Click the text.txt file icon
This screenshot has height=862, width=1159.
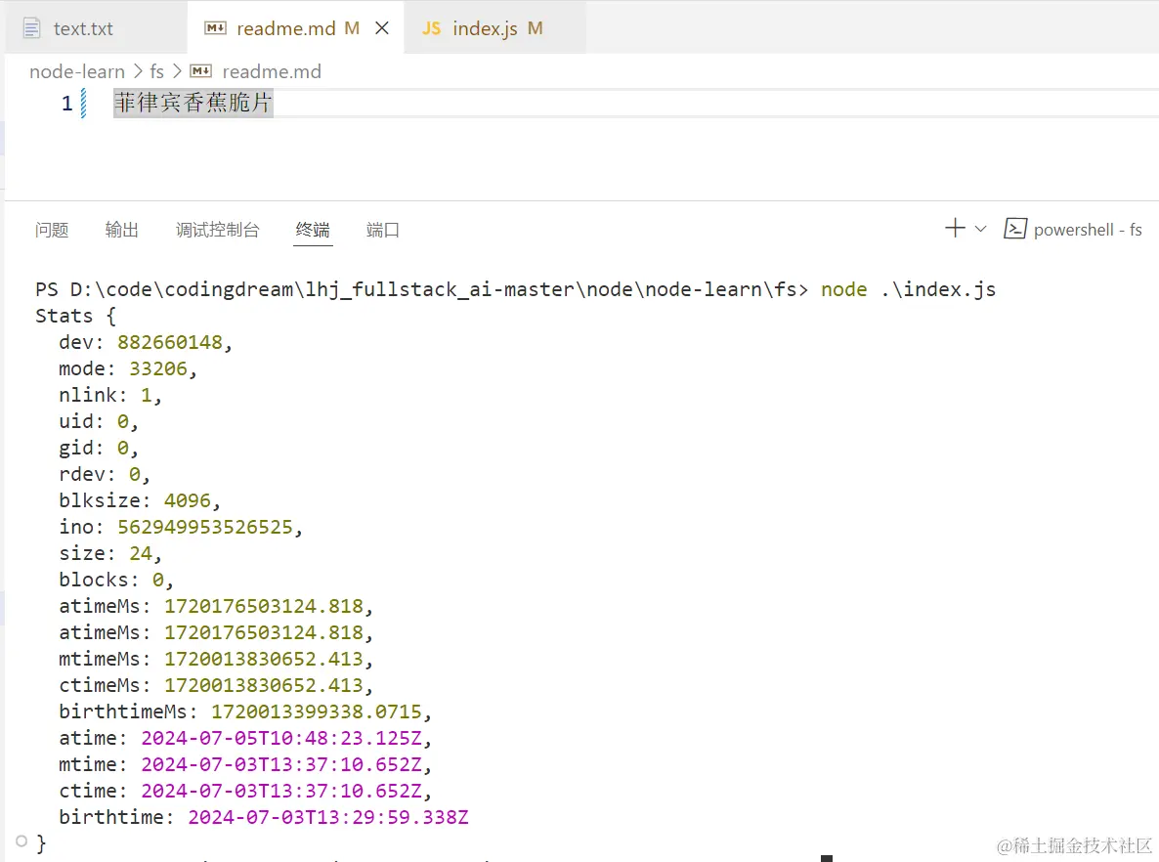click(x=32, y=29)
